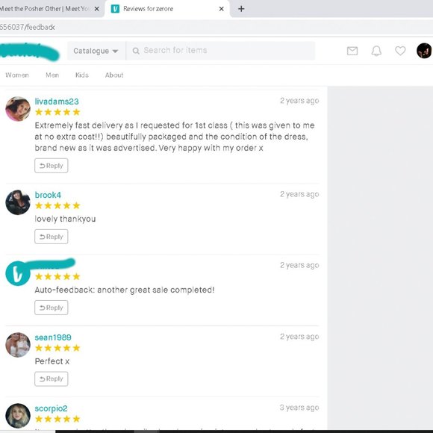Click the search magnifier icon

(136, 51)
